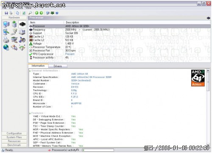Open the Multimedia music-note icon

[x=22, y=40]
